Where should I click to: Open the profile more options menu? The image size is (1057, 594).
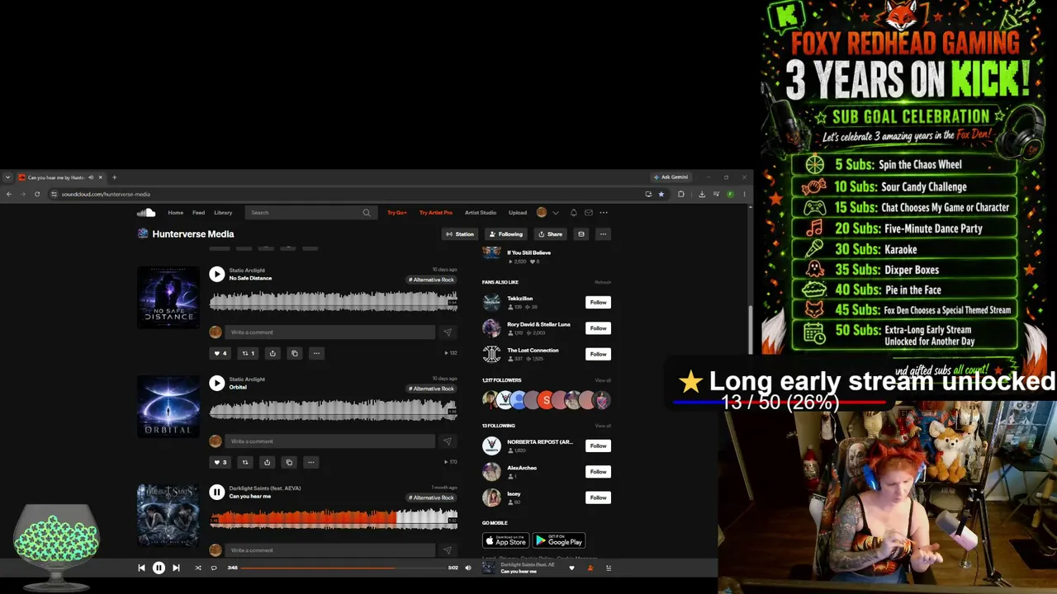[x=603, y=234]
